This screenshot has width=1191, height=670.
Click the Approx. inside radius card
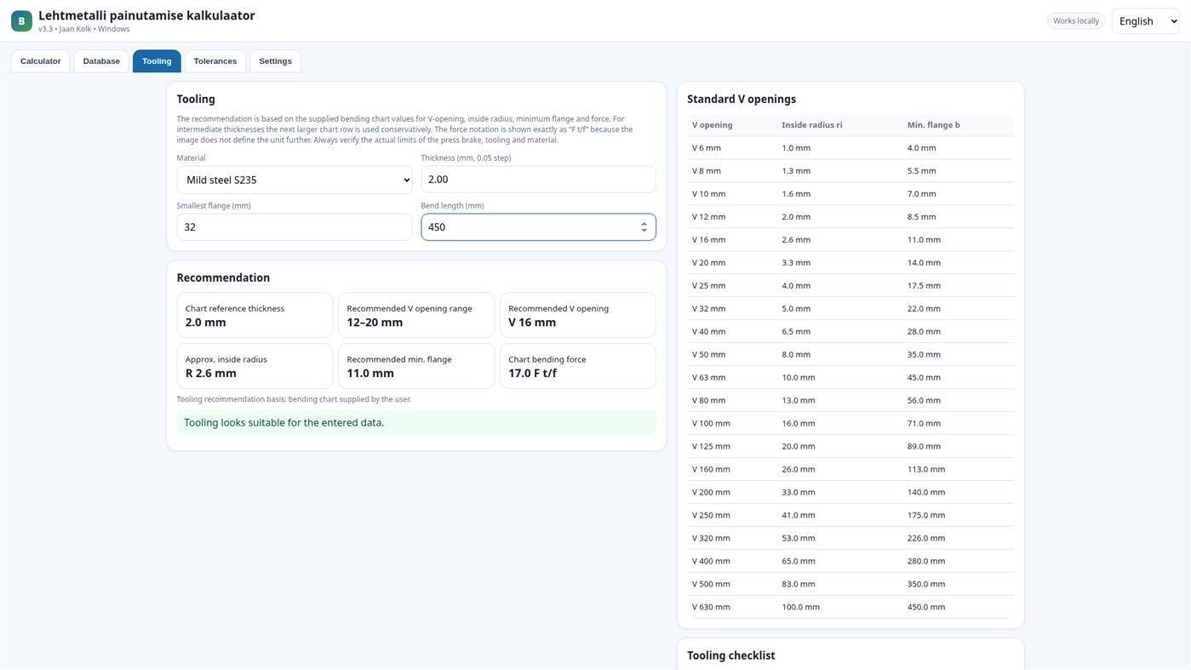(x=255, y=366)
